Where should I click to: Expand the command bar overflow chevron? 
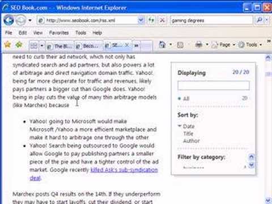[269, 41]
